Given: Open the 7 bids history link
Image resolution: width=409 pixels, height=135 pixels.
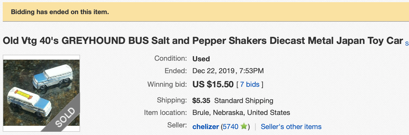Looking at the screenshot, I should point(250,85).
